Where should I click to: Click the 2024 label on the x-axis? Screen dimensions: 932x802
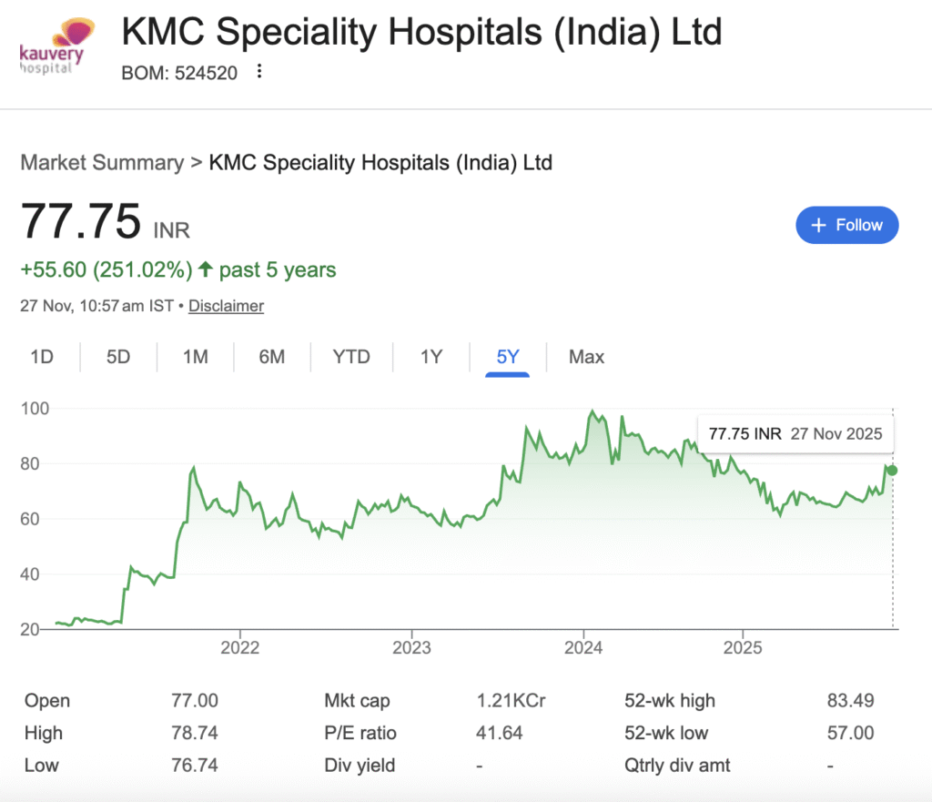point(583,648)
